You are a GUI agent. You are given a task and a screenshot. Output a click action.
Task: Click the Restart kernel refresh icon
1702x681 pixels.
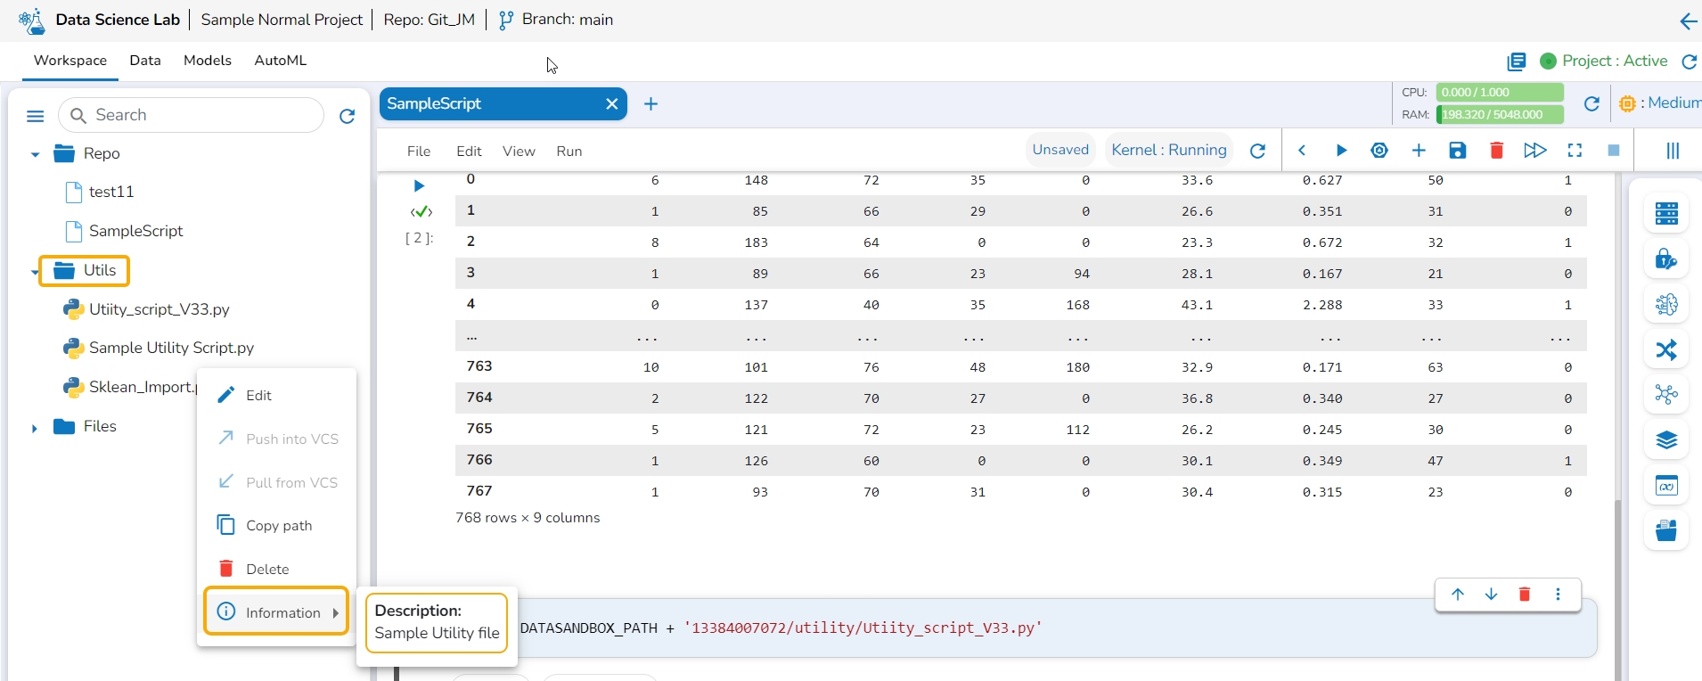1257,151
